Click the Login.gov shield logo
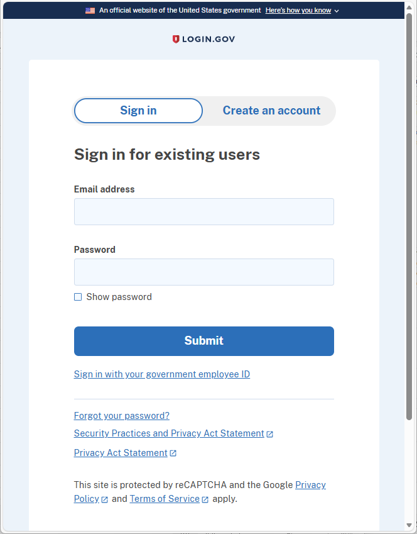 (175, 39)
